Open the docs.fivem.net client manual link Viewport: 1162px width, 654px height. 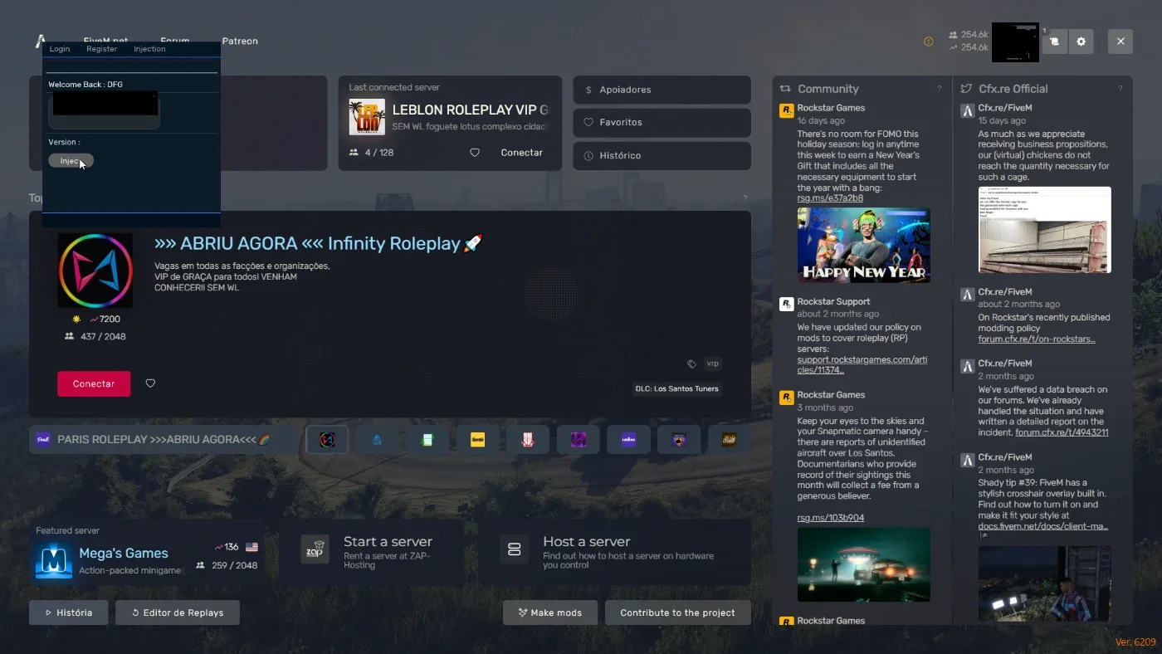pyautogui.click(x=1042, y=526)
